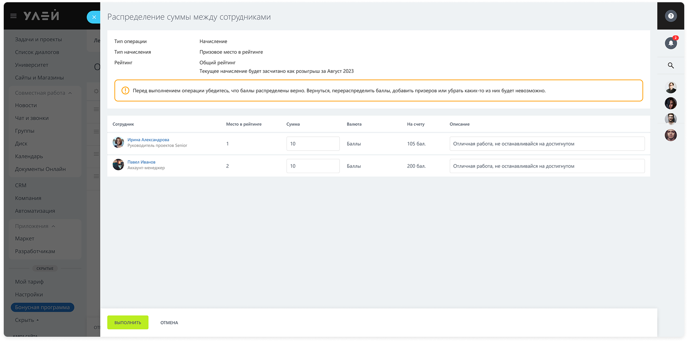Click Руководитель проектов Senior job title
The image size is (688, 342).
[157, 146]
